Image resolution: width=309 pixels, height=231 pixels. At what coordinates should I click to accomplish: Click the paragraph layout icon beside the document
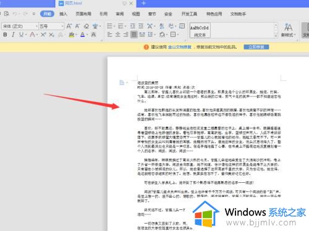point(122,83)
